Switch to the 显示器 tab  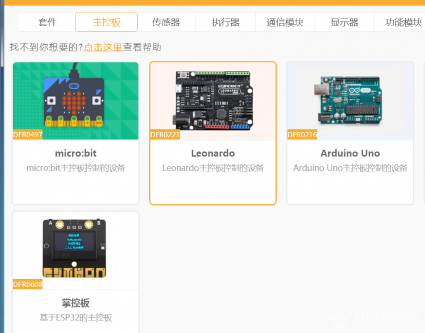345,22
